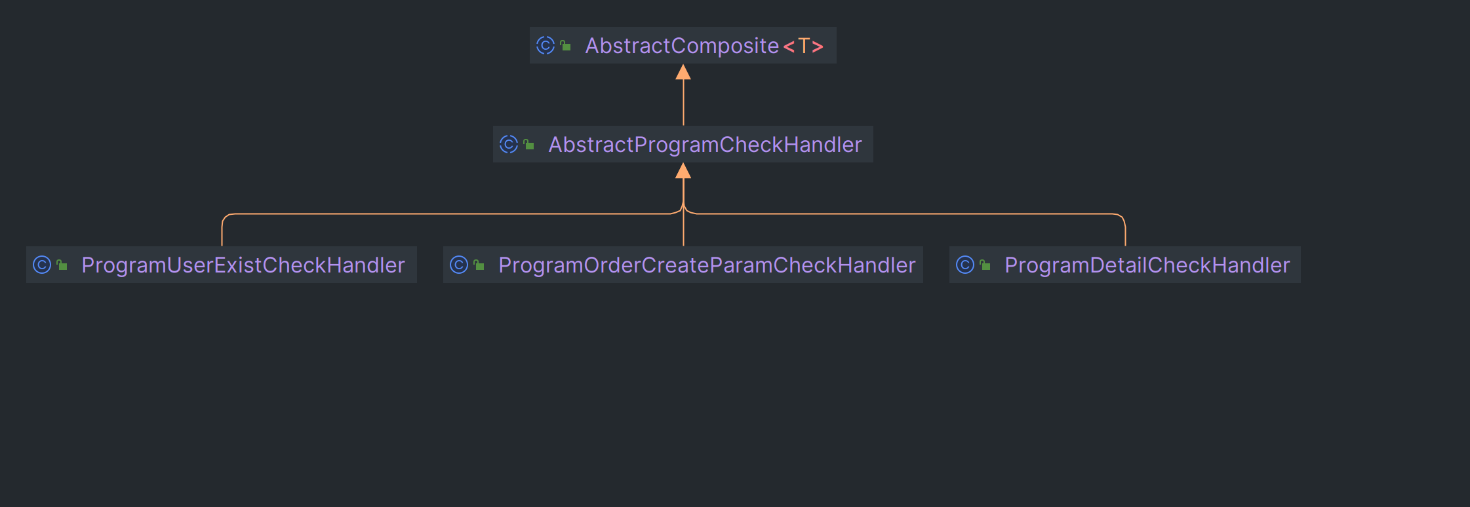This screenshot has width=1470, height=507.
Task: Click the AbstractProgramCheckHandler class icon
Action: click(x=509, y=144)
